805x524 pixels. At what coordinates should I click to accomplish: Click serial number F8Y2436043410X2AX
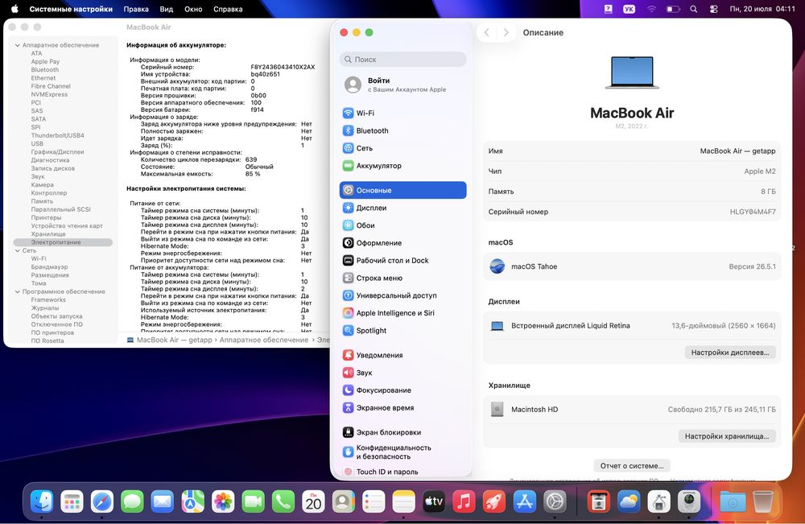point(283,67)
